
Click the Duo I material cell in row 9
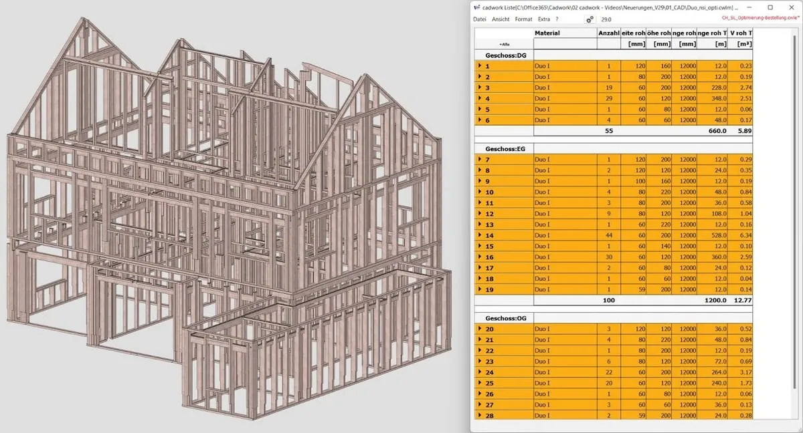coord(565,181)
